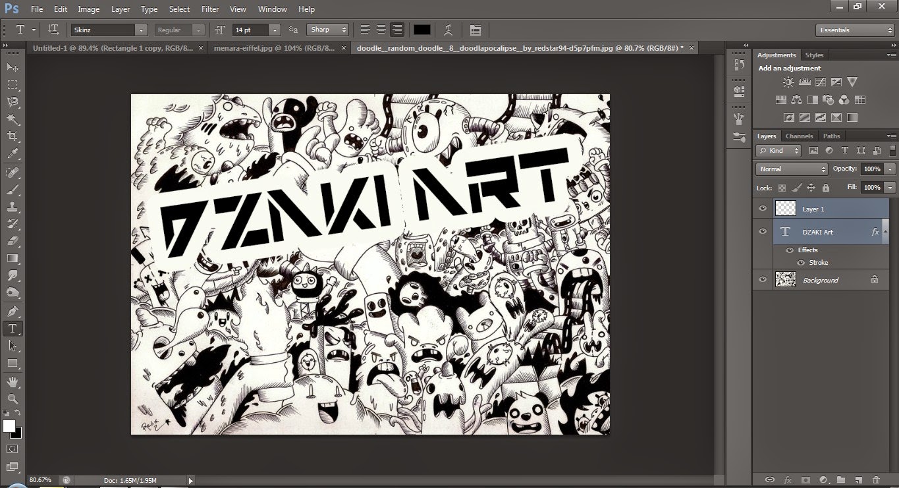Select the Magic Wand tool
This screenshot has width=899, height=488.
tap(13, 119)
